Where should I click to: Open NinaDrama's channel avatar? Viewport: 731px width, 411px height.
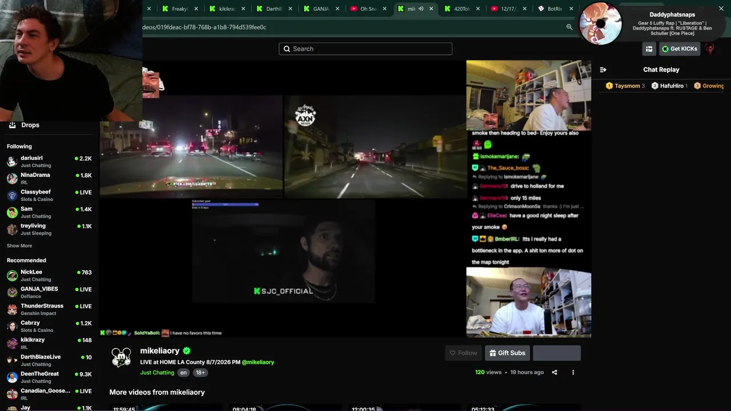(12, 179)
